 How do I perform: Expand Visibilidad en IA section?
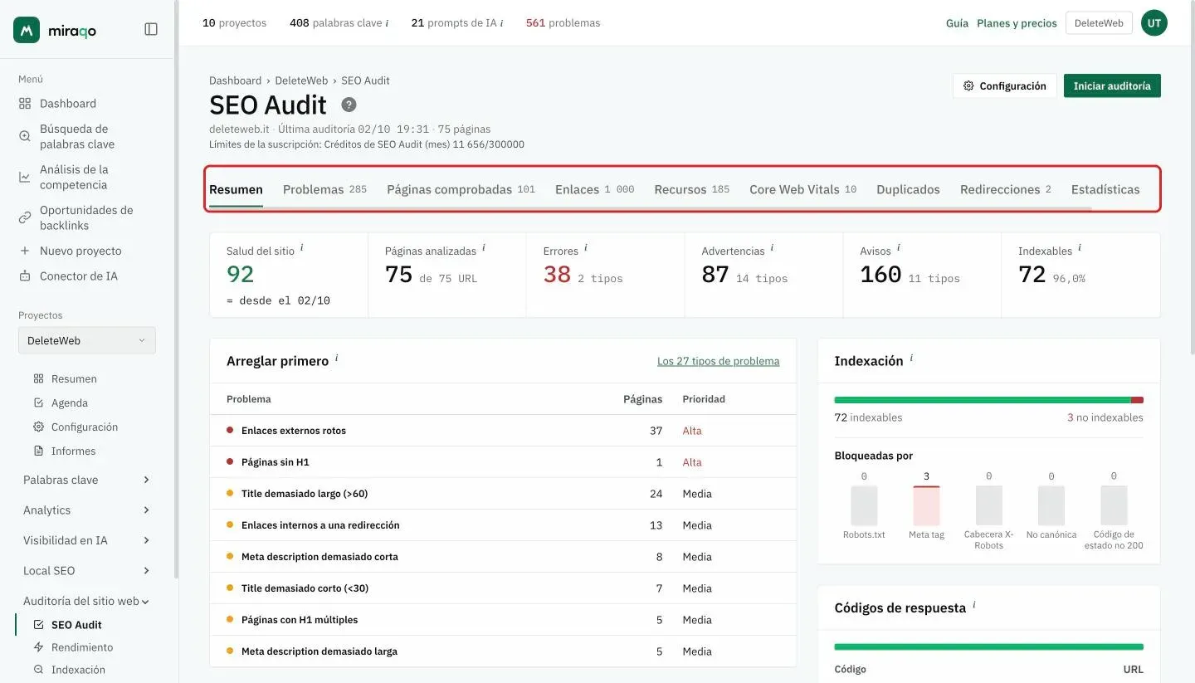(x=87, y=540)
